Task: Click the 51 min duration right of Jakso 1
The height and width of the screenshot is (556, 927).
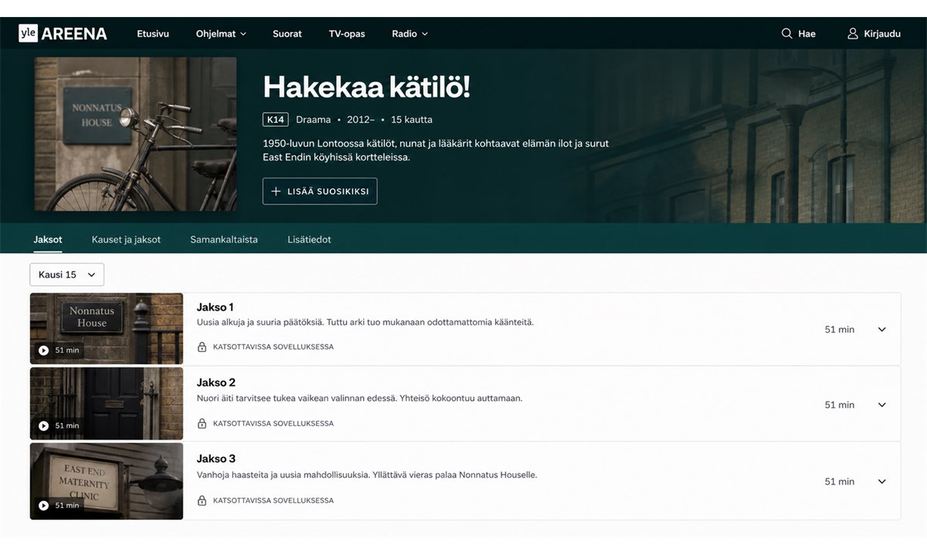Action: coord(840,330)
